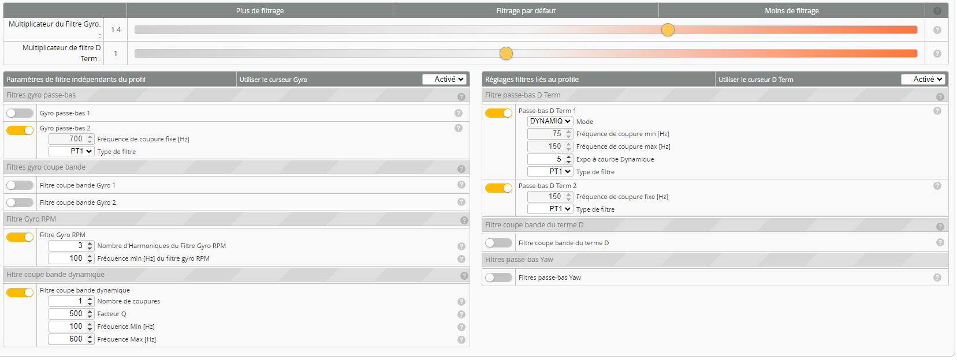The image size is (957, 360).
Task: Turn on Filtres passe-bas Yaw
Action: click(x=498, y=277)
